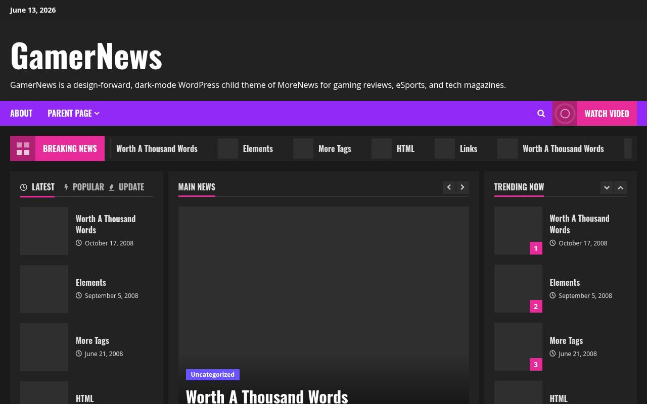Click ticker thumbnail before Elements
The height and width of the screenshot is (404, 647).
coord(228,148)
